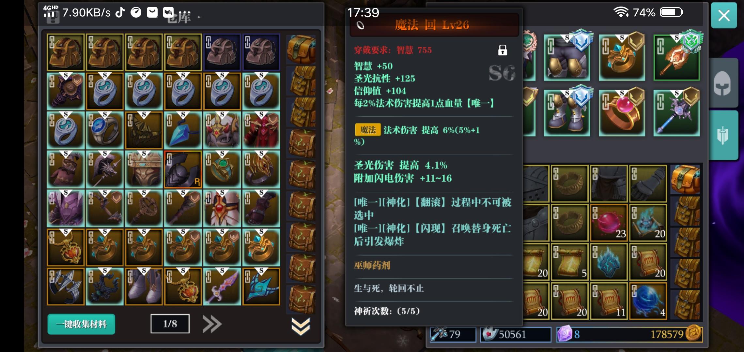Click the one-key collect materials button

81,324
